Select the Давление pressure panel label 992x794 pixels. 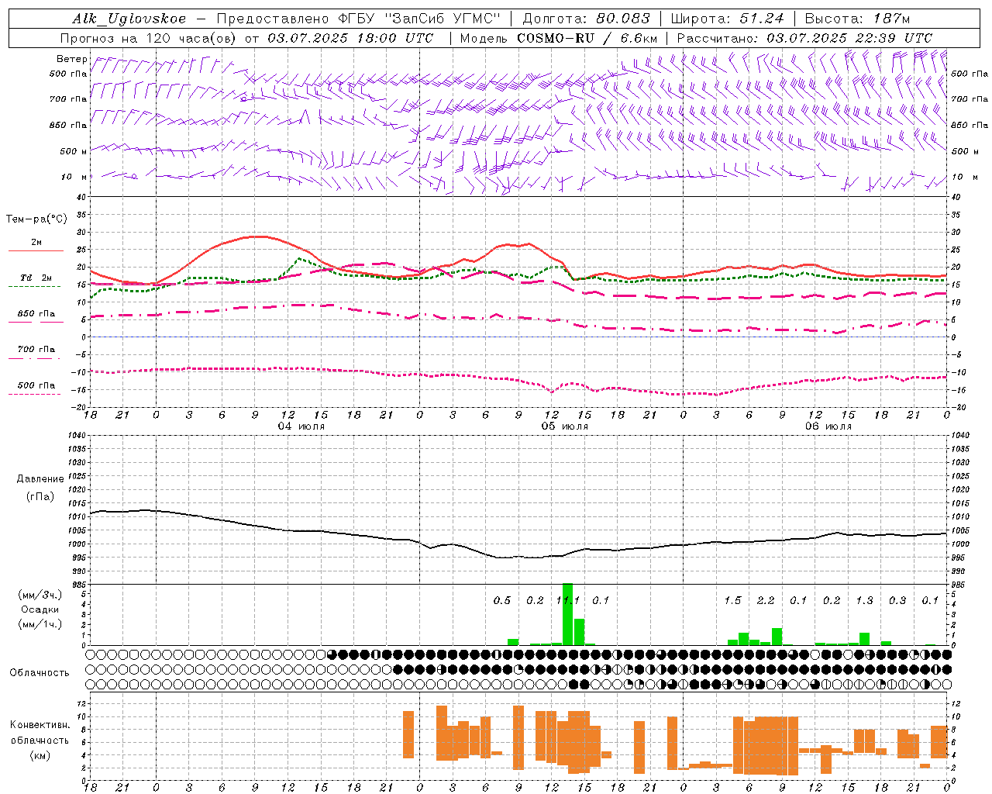pyautogui.click(x=40, y=479)
